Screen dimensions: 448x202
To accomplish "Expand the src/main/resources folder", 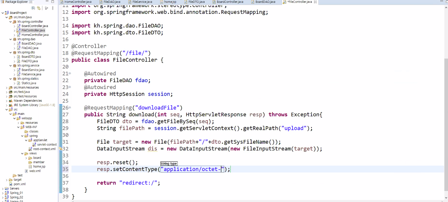I will [x=7, y=87].
